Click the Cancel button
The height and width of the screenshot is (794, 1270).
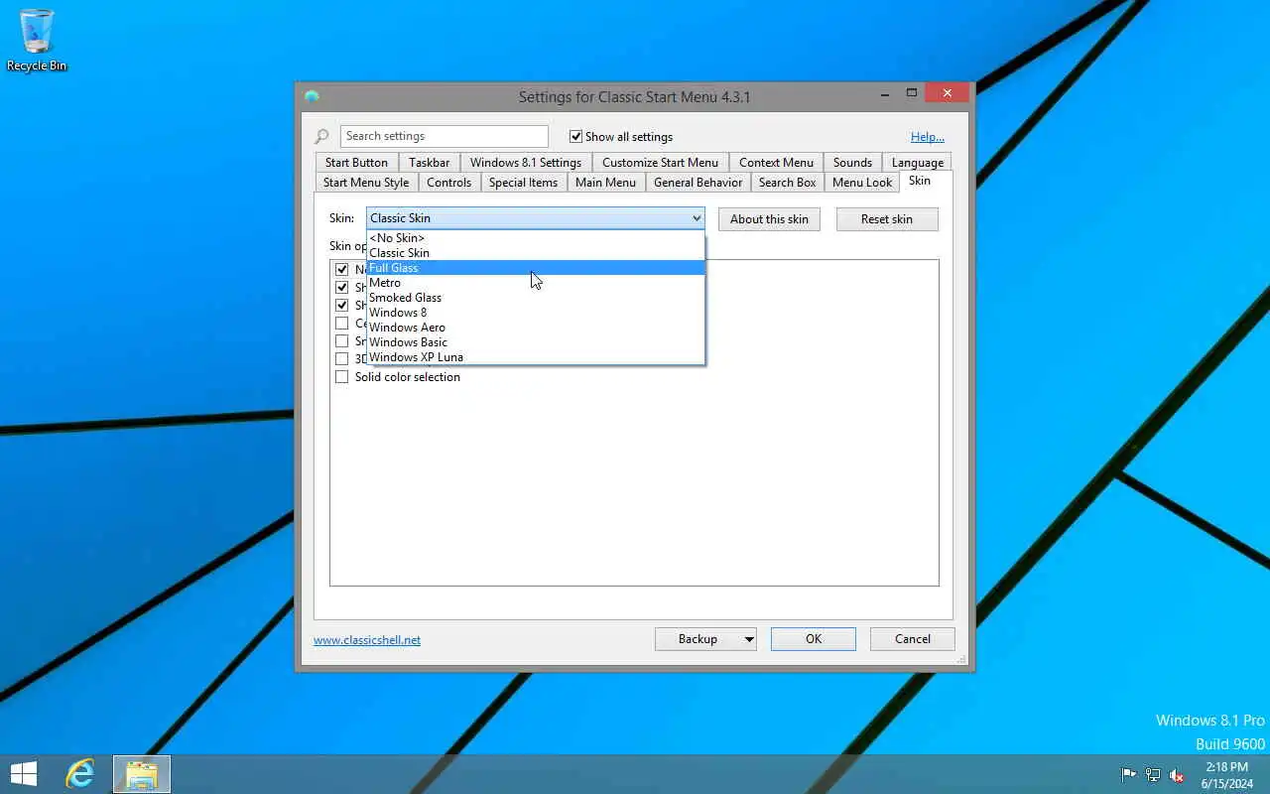coord(913,639)
